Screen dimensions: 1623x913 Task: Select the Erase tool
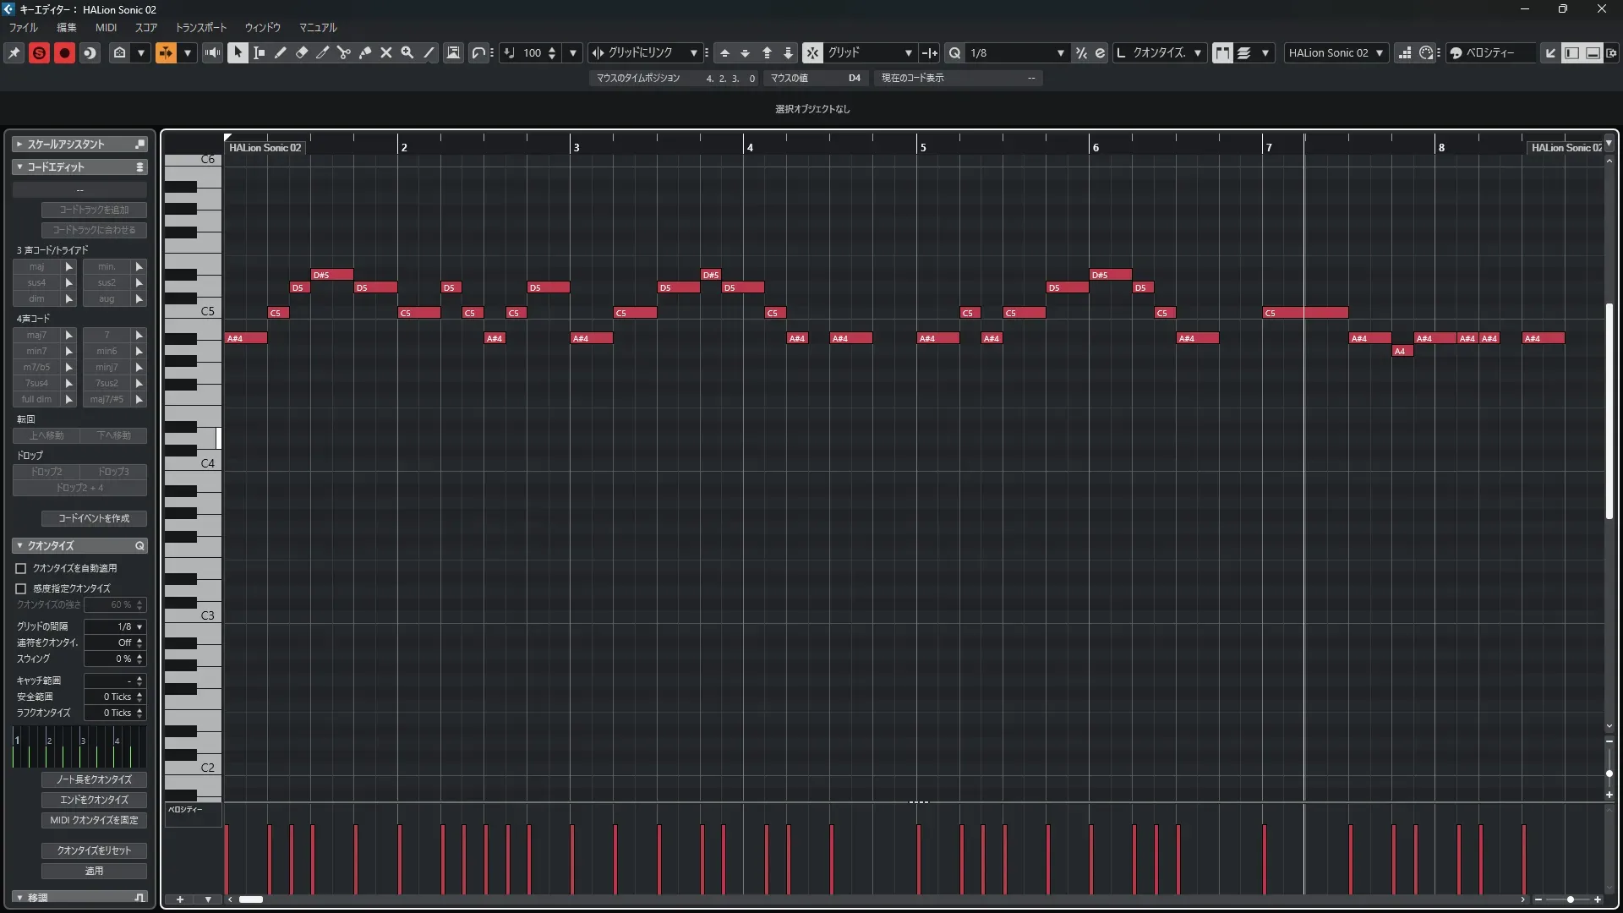coord(302,52)
